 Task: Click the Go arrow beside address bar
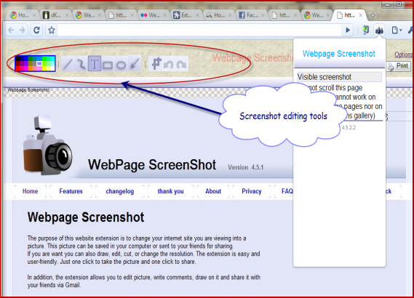pos(348,31)
